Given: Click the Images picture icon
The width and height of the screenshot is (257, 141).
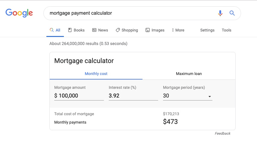Looking at the screenshot, I should tap(148, 30).
